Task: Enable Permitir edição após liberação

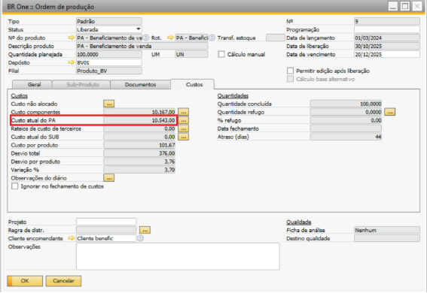Action: pyautogui.click(x=290, y=71)
